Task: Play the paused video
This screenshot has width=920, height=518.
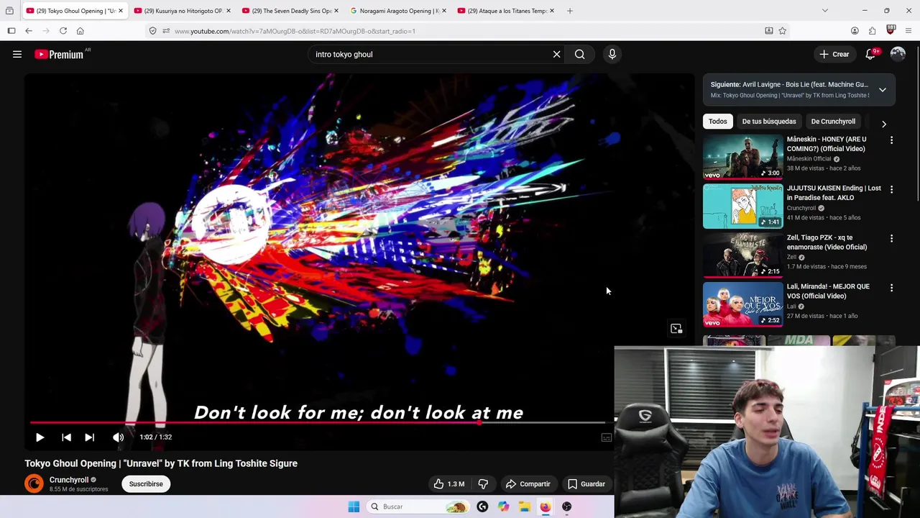Action: pos(40,437)
